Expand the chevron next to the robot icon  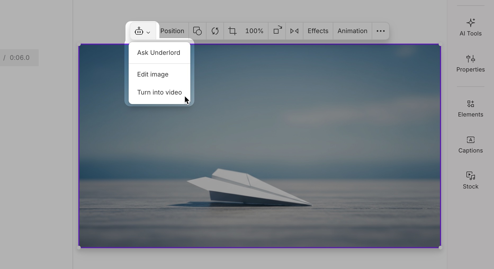tap(148, 32)
